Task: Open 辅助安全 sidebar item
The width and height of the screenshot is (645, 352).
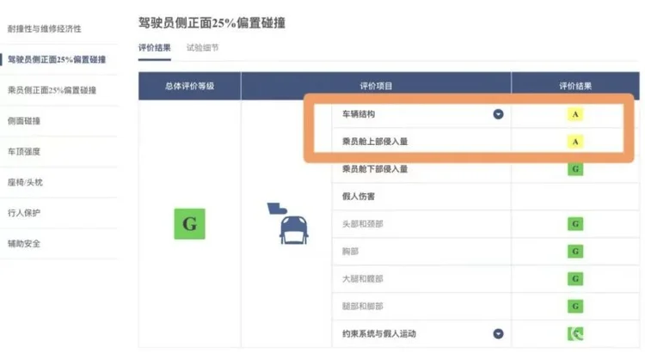Action: 24,244
